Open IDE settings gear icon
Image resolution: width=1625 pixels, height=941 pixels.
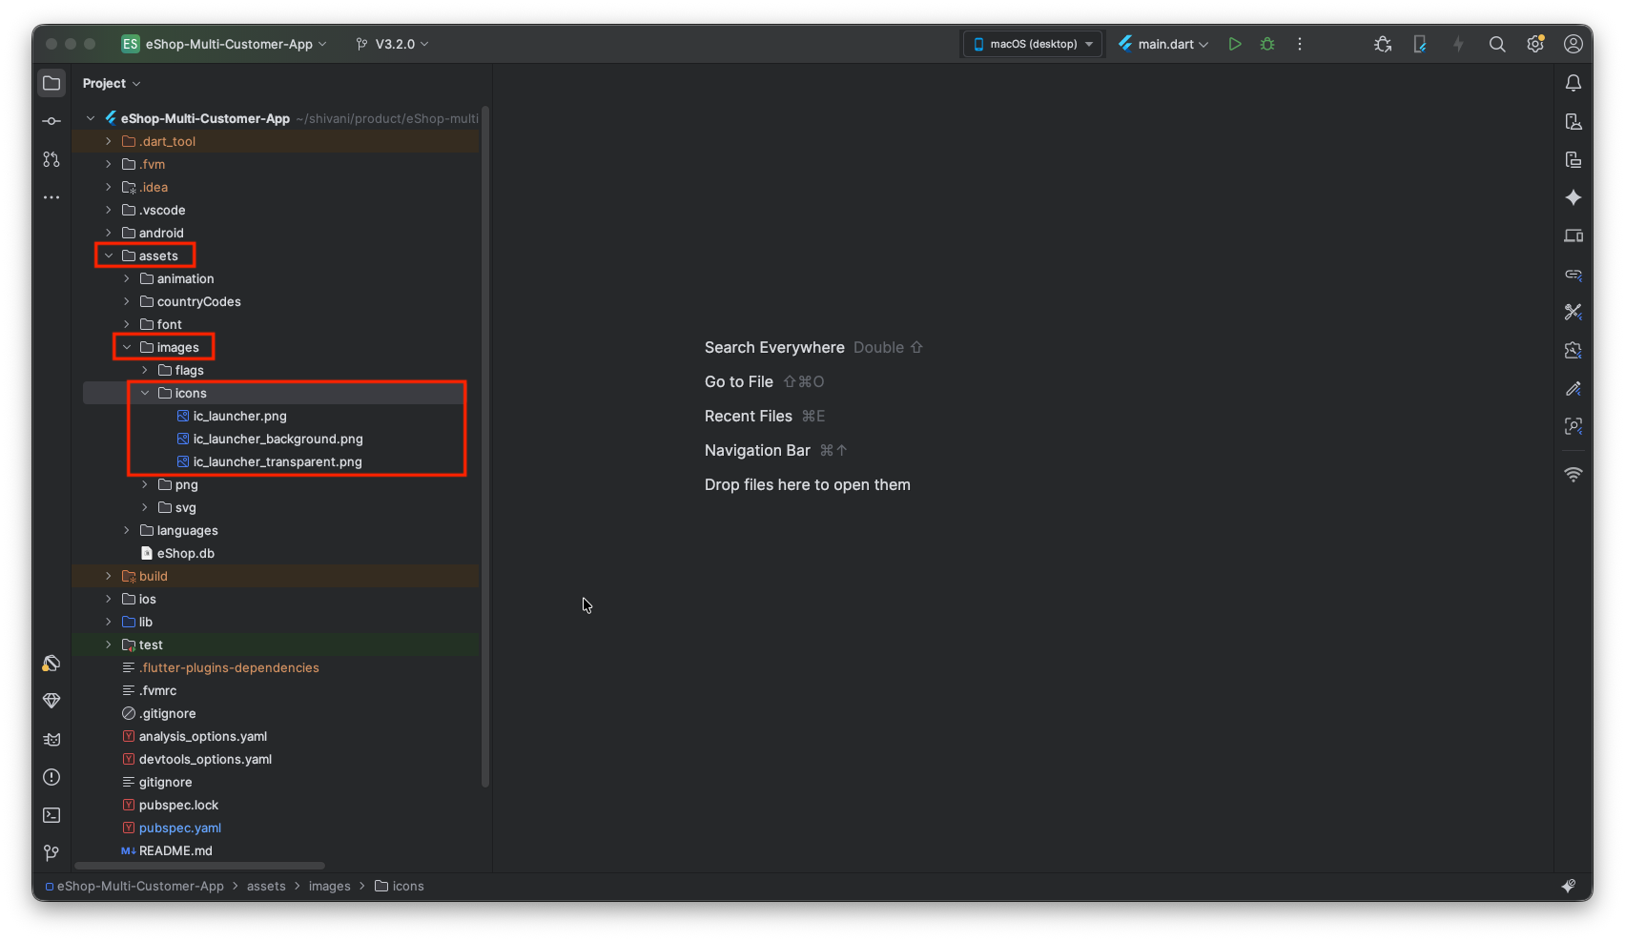pos(1535,44)
